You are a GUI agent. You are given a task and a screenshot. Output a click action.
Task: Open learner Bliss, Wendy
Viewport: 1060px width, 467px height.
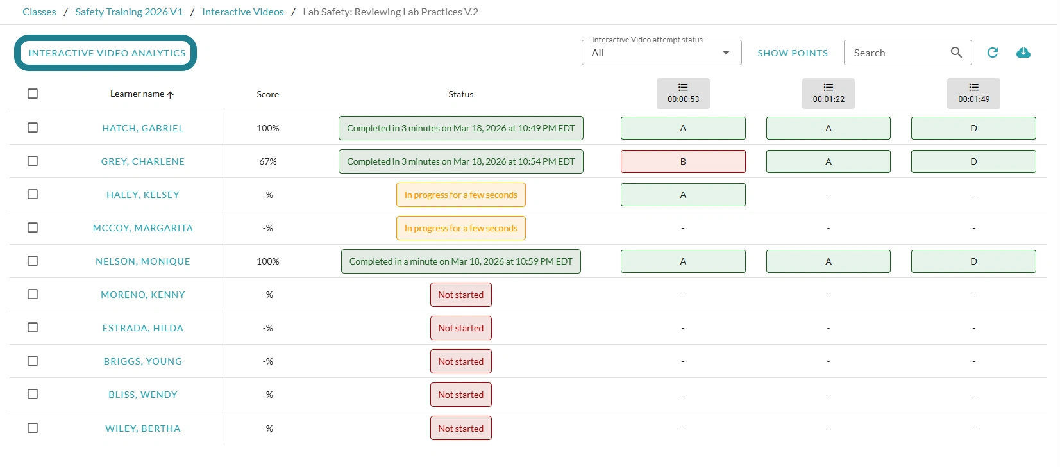tap(143, 395)
